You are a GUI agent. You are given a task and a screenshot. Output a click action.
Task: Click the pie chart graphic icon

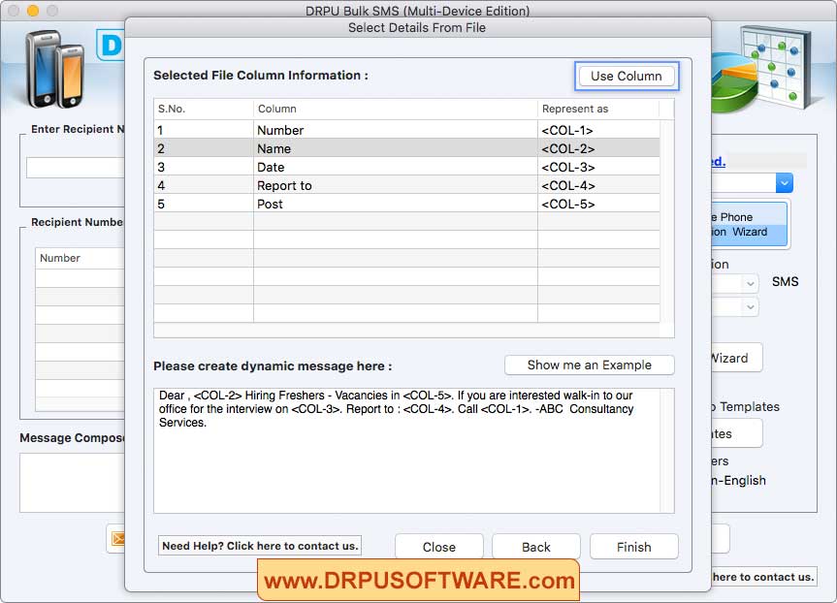[x=734, y=82]
